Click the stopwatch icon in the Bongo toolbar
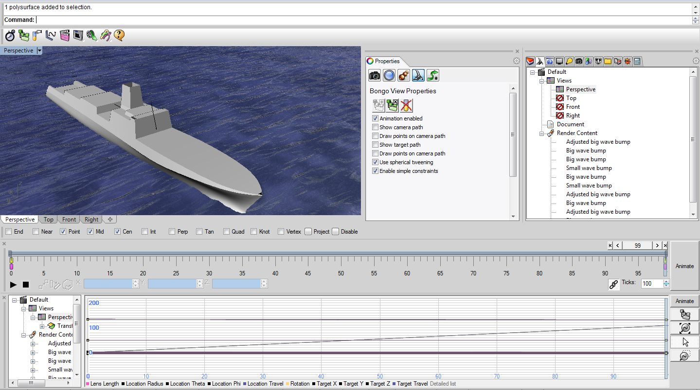The height and width of the screenshot is (390, 700). [x=10, y=35]
